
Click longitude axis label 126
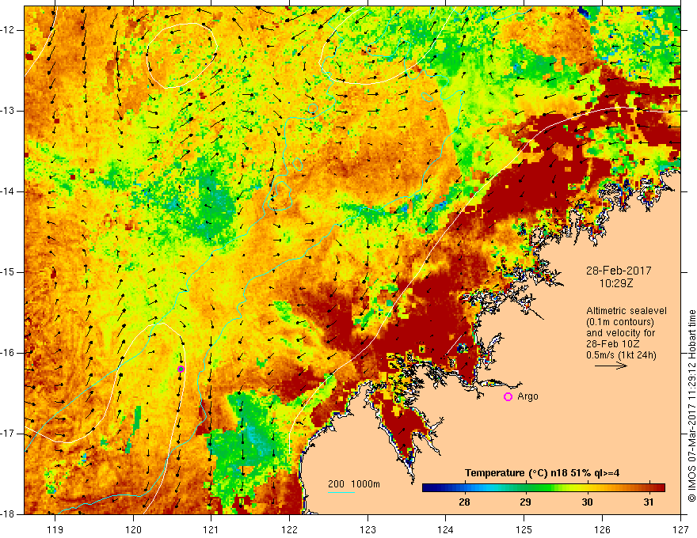pos(602,529)
